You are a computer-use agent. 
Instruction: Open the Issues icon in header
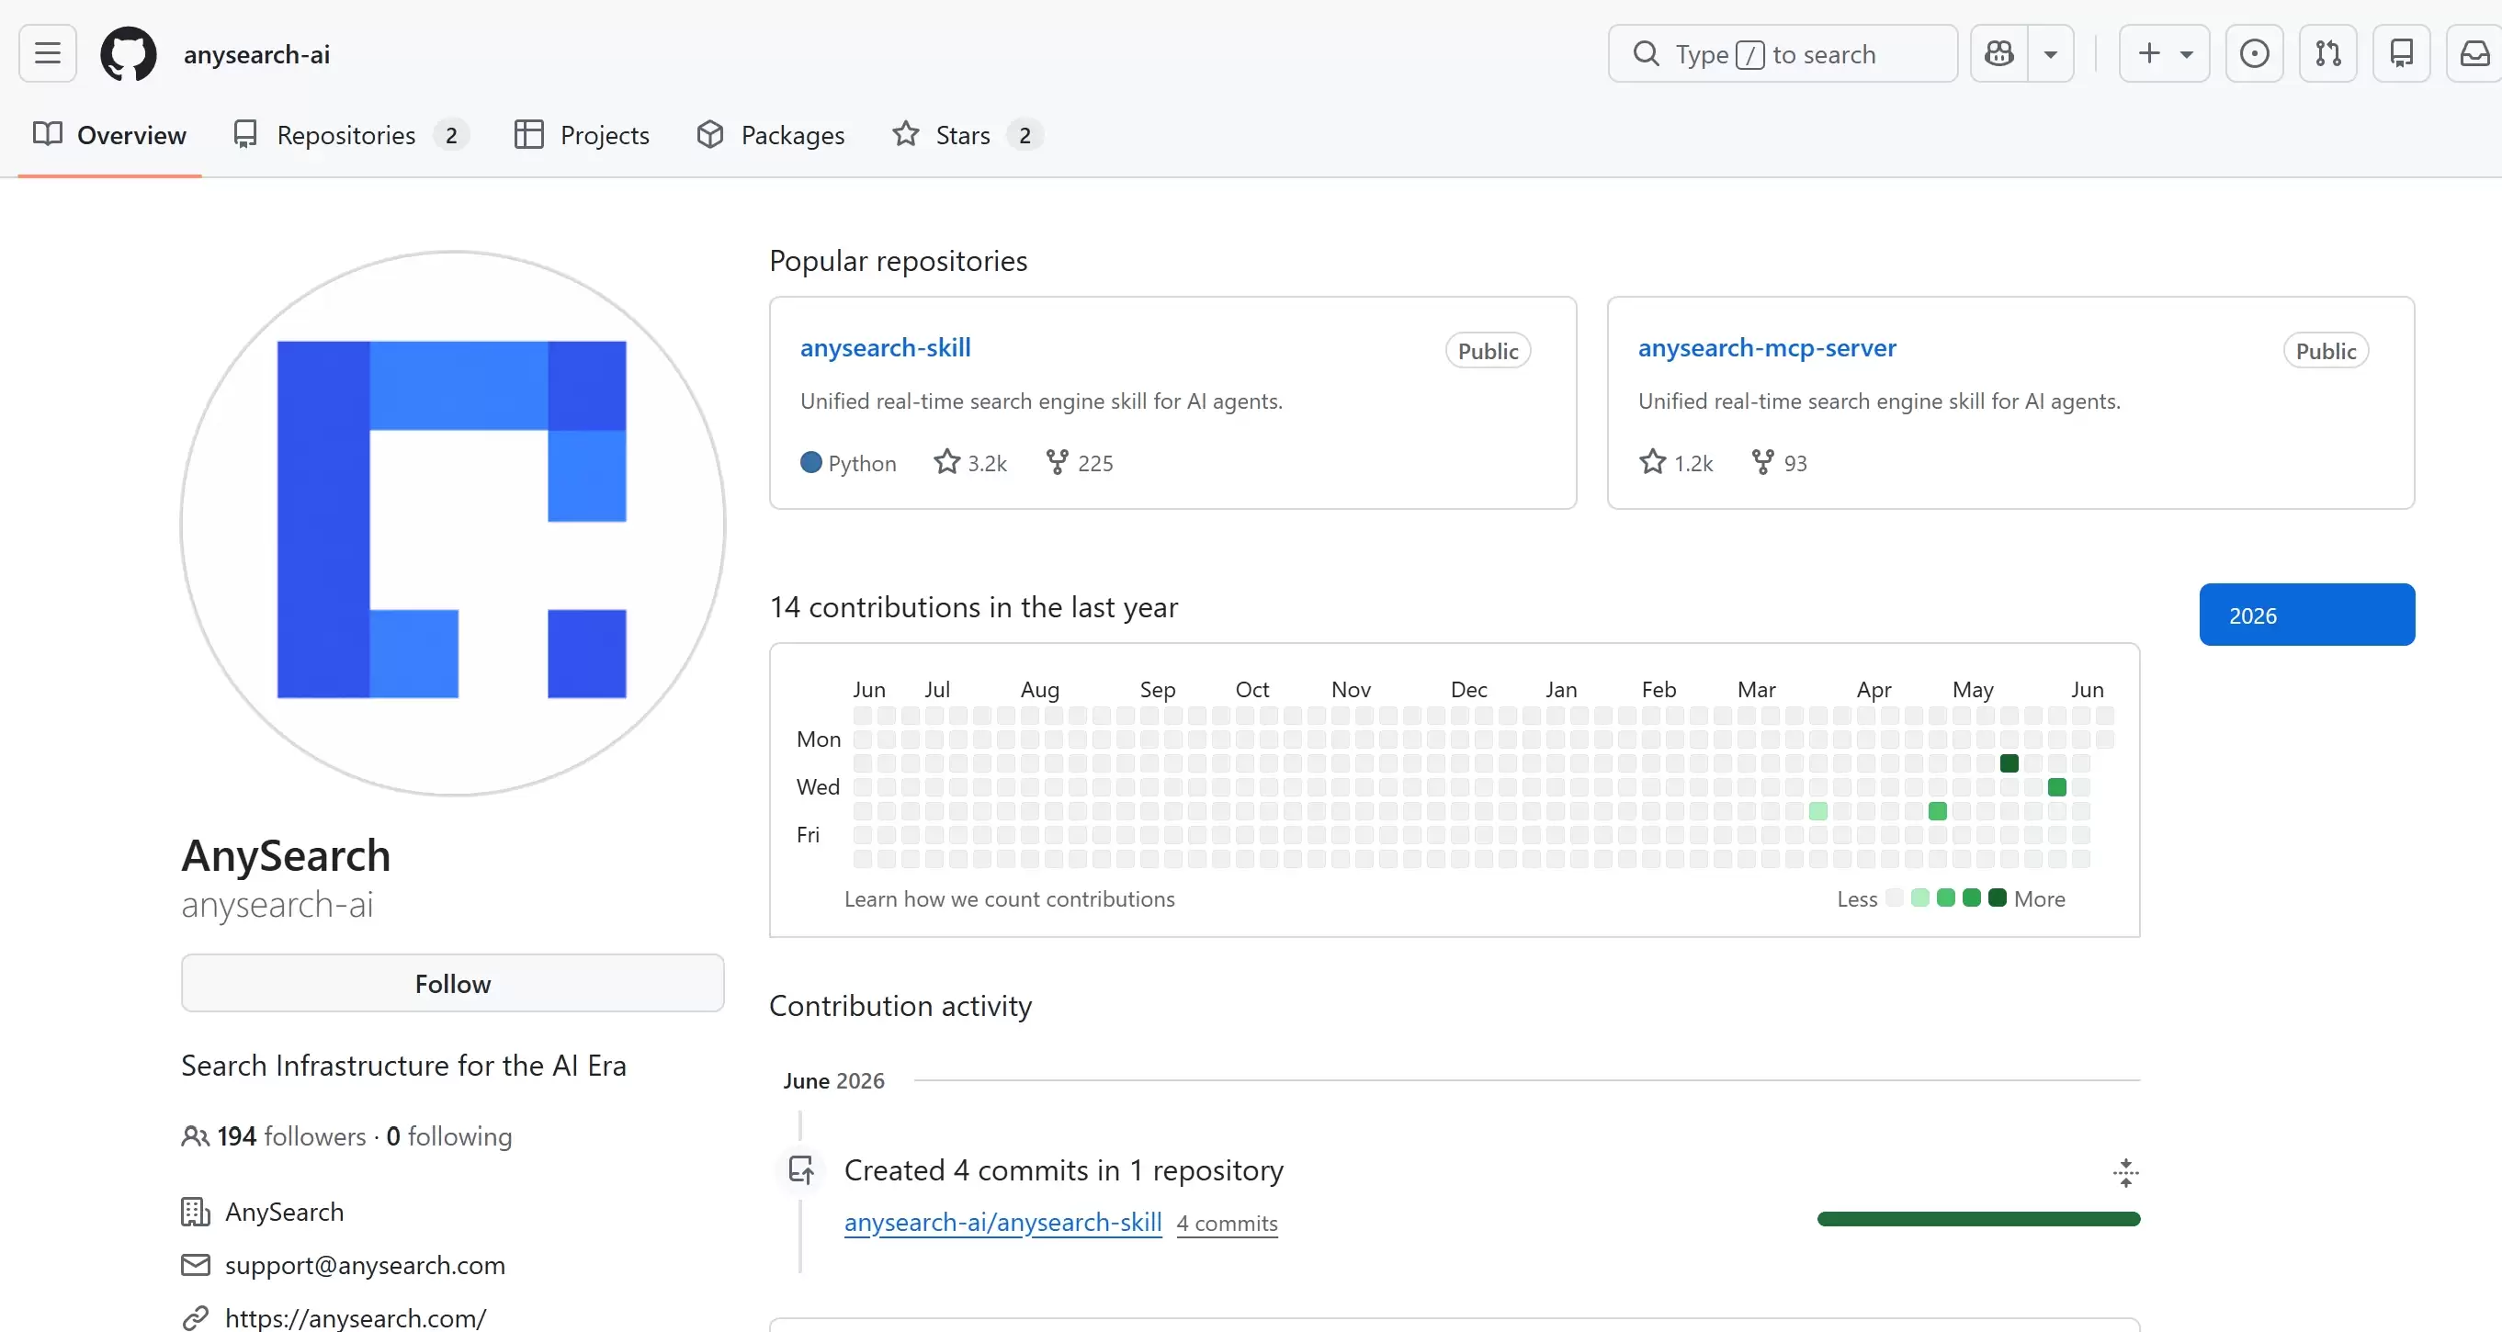click(2253, 53)
